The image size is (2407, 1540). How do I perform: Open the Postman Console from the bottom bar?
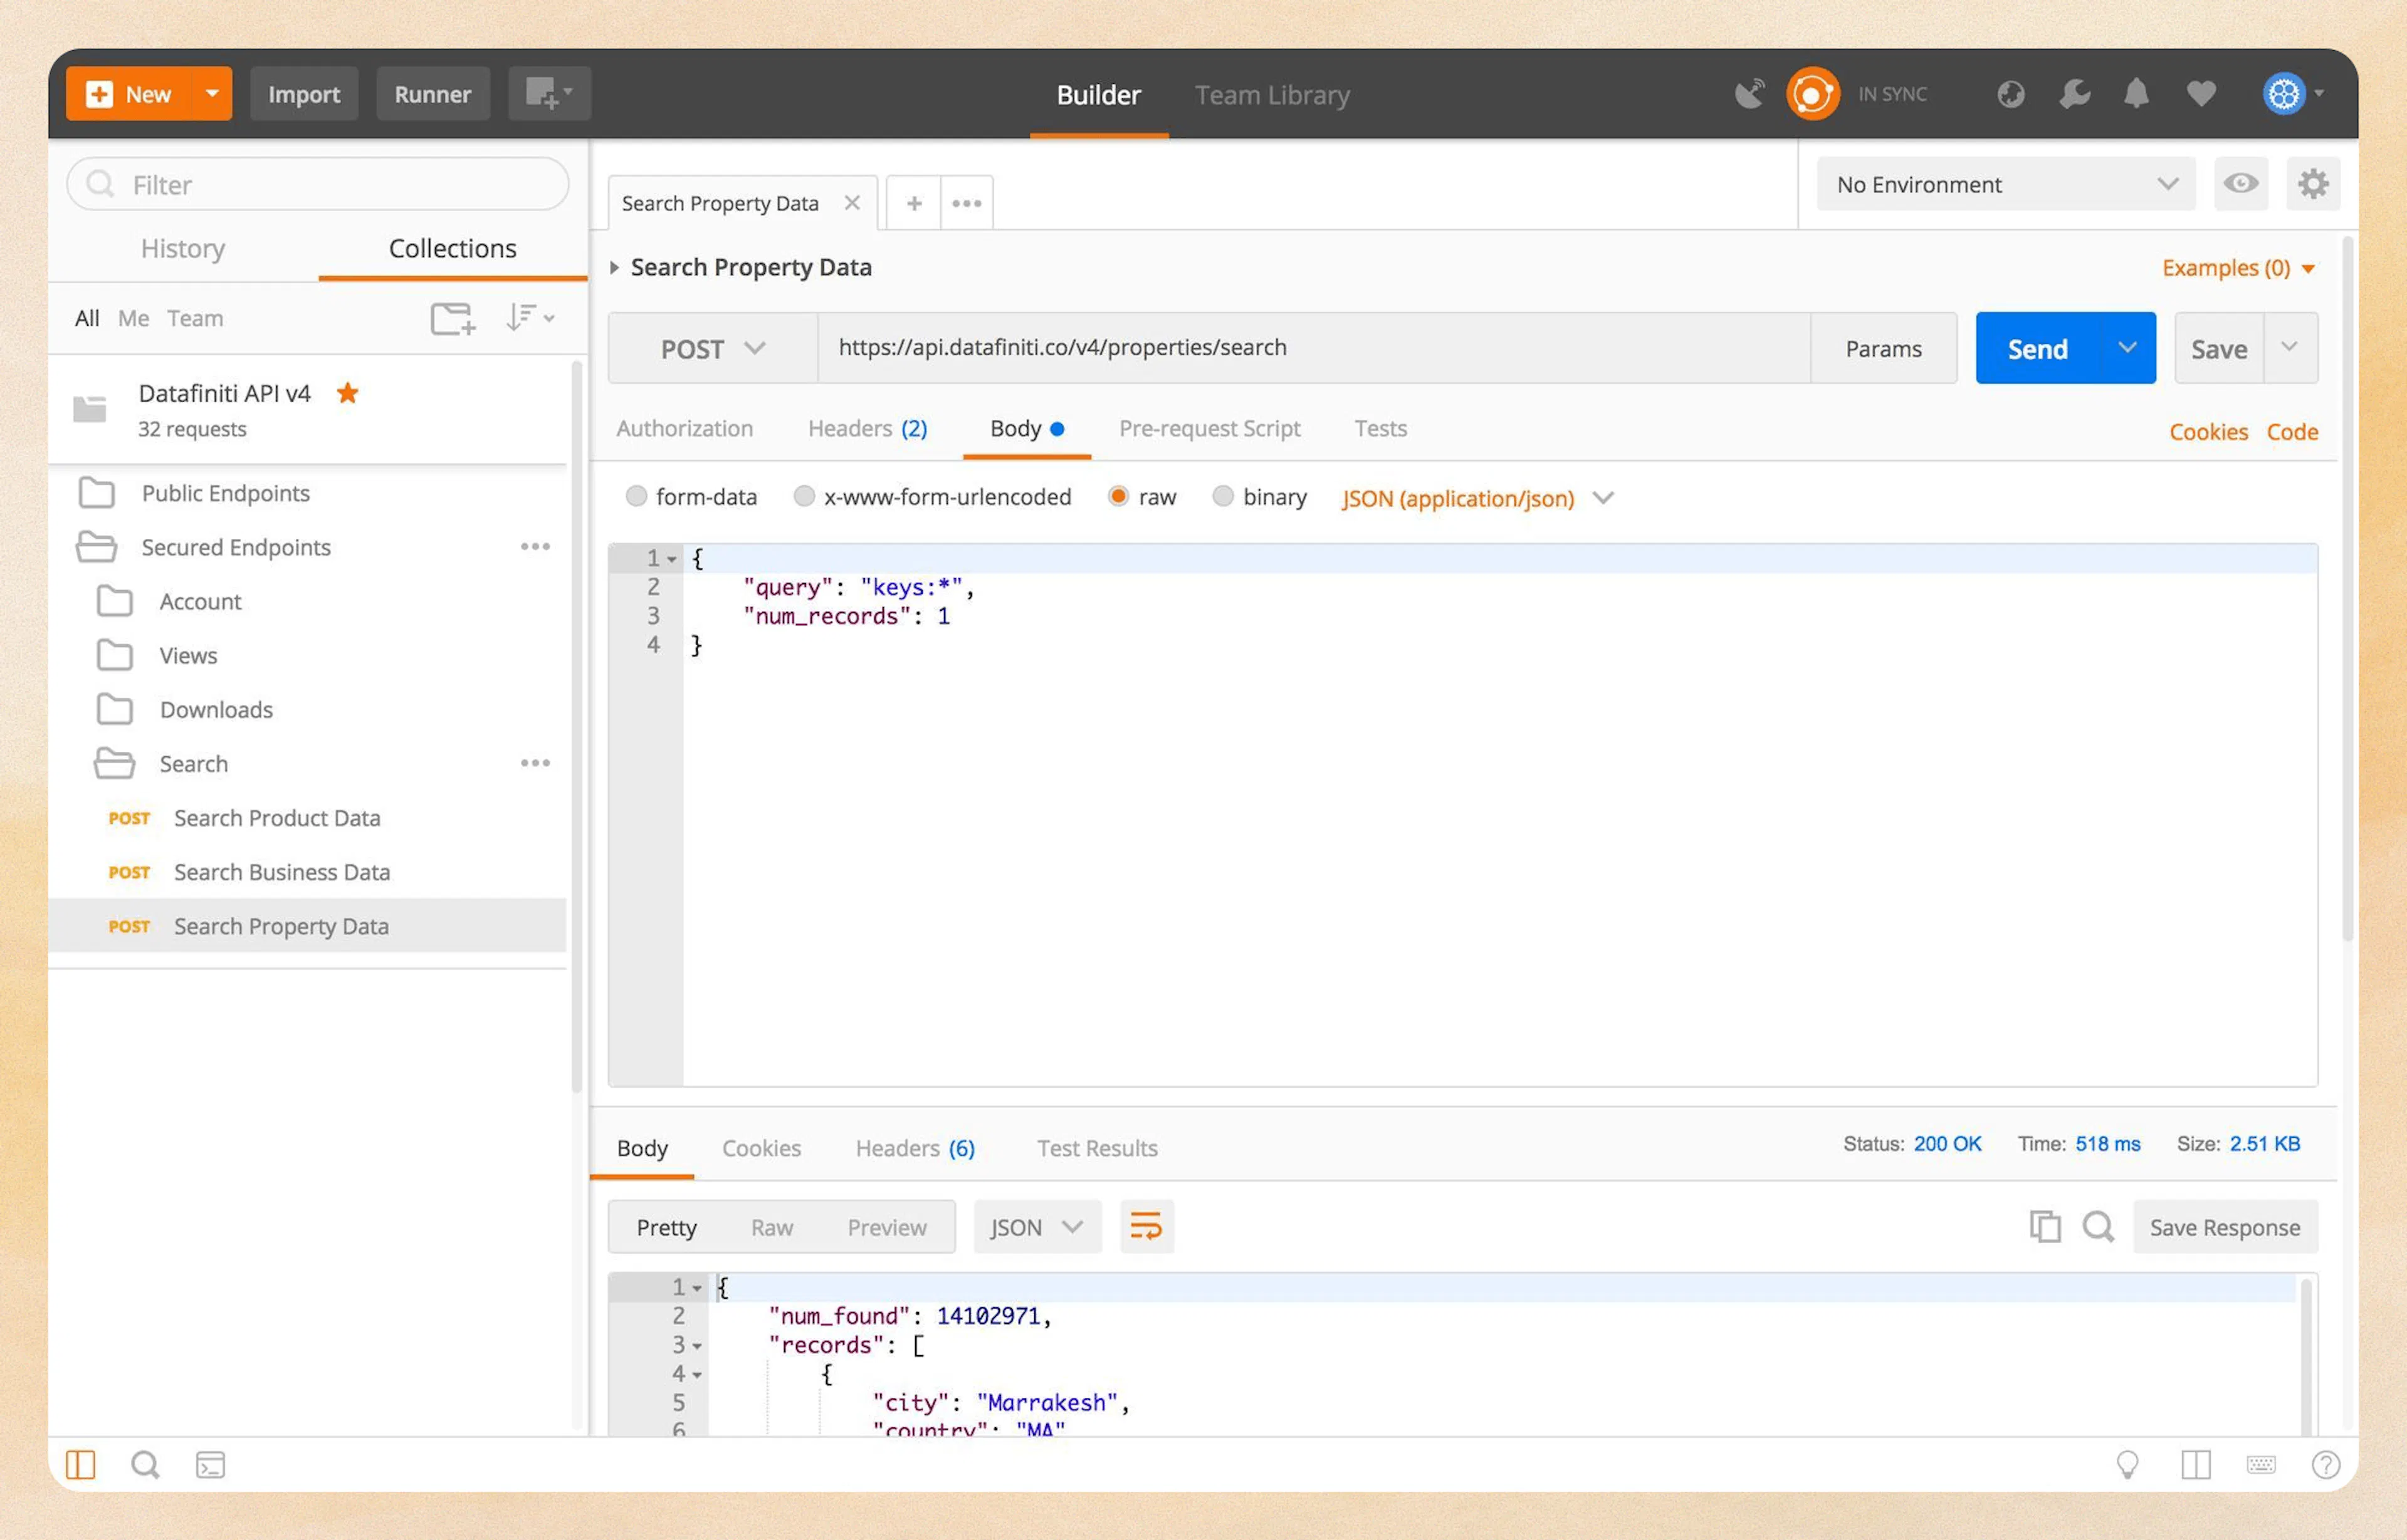tap(211, 1465)
